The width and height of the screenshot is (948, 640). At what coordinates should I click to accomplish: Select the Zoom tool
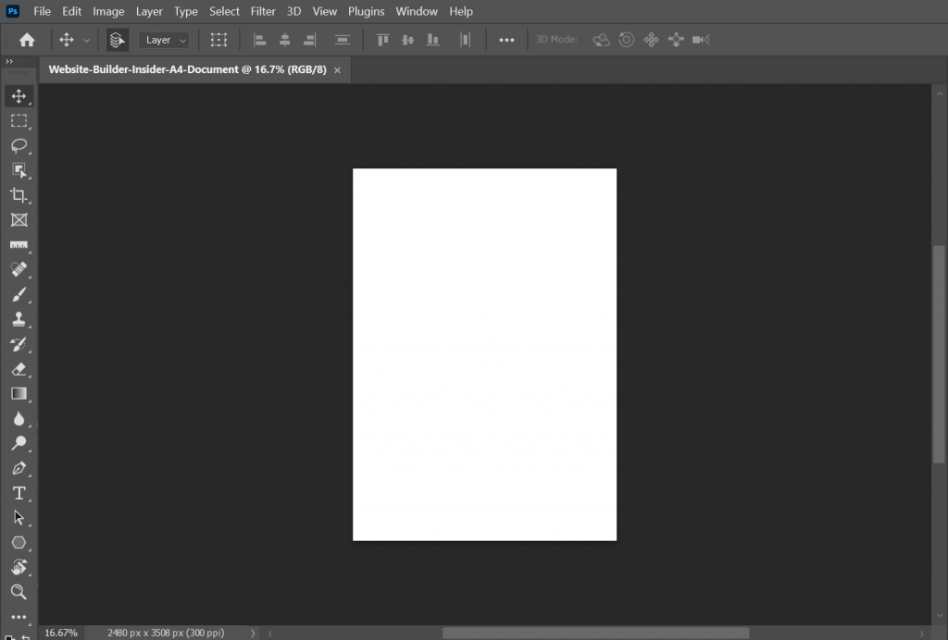(19, 592)
